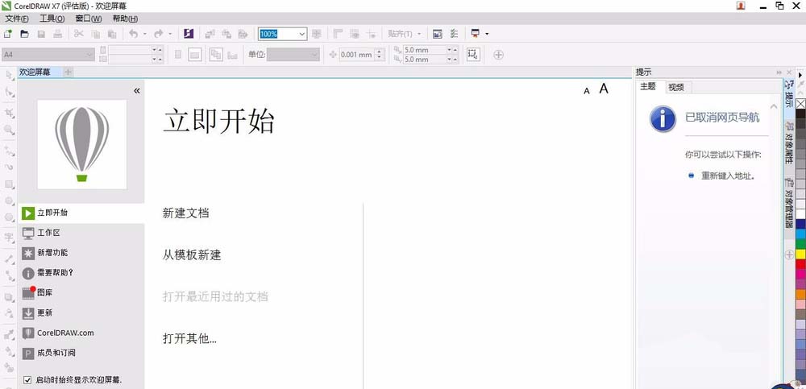Click the purple search content icon
The width and height of the screenshot is (806, 389).
coord(189,34)
